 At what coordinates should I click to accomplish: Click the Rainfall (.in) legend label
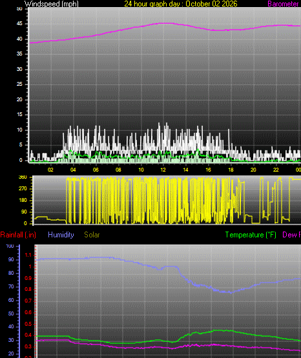[x=18, y=235]
